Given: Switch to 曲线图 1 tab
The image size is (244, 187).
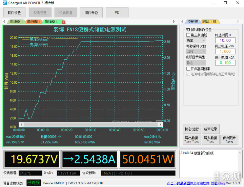Looking at the screenshot, I should [x=16, y=22].
